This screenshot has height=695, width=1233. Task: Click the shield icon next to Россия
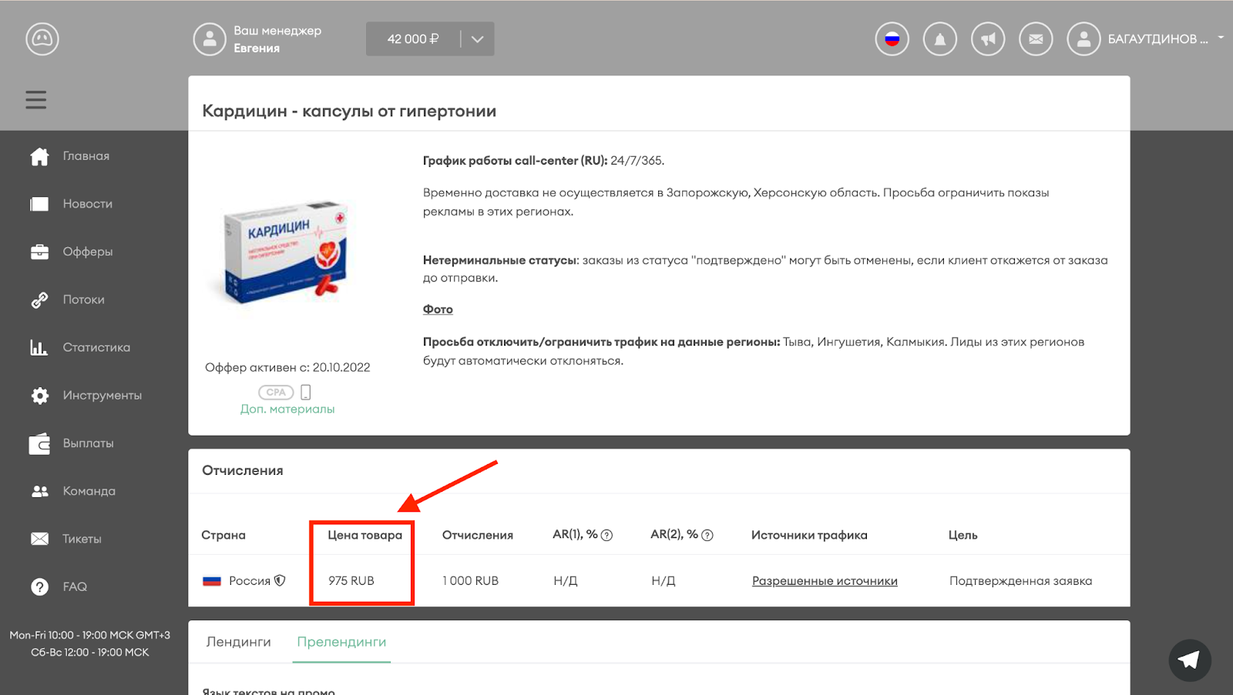280,580
